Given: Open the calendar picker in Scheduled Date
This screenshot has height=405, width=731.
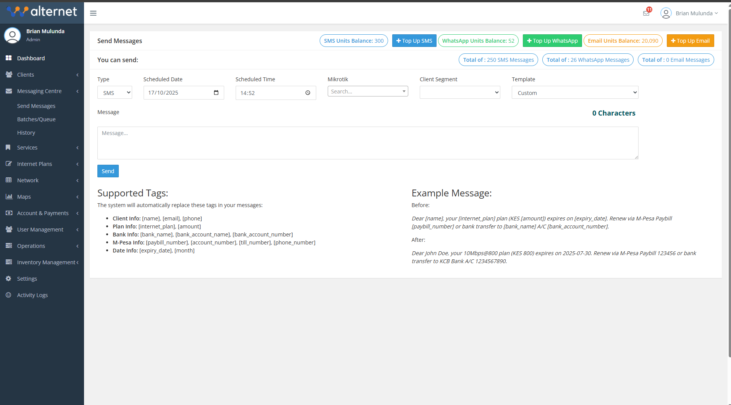Looking at the screenshot, I should pyautogui.click(x=216, y=93).
